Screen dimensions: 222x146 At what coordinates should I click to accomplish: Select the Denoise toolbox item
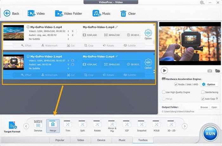pyautogui.click(x=38, y=126)
